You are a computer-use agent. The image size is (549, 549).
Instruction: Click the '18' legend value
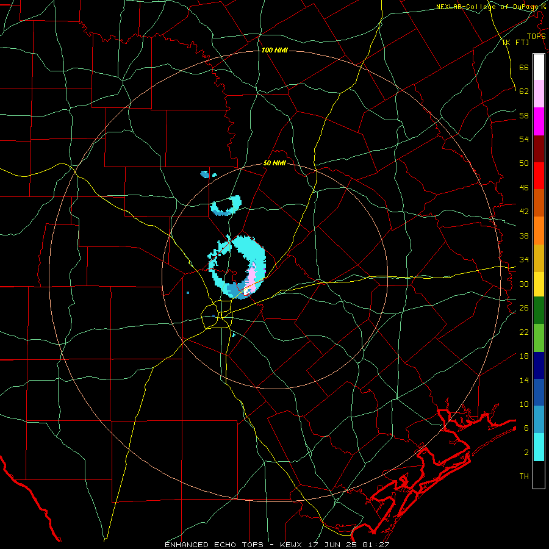coord(524,356)
